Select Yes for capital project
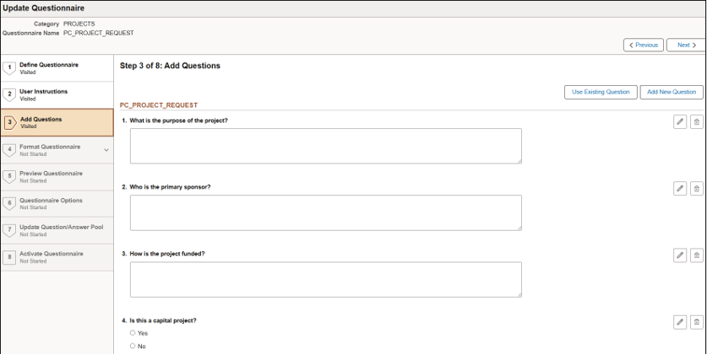Image resolution: width=707 pixels, height=354 pixels. [133, 333]
